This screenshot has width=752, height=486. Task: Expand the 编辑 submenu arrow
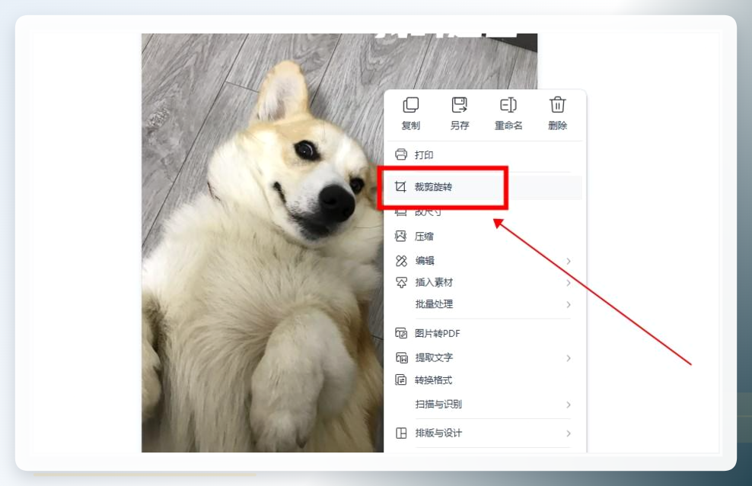click(569, 261)
